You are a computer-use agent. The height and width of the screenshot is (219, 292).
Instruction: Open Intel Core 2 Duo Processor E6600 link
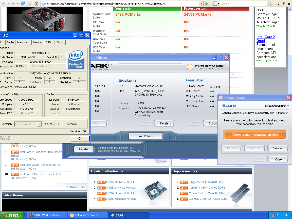[x=40, y=174]
